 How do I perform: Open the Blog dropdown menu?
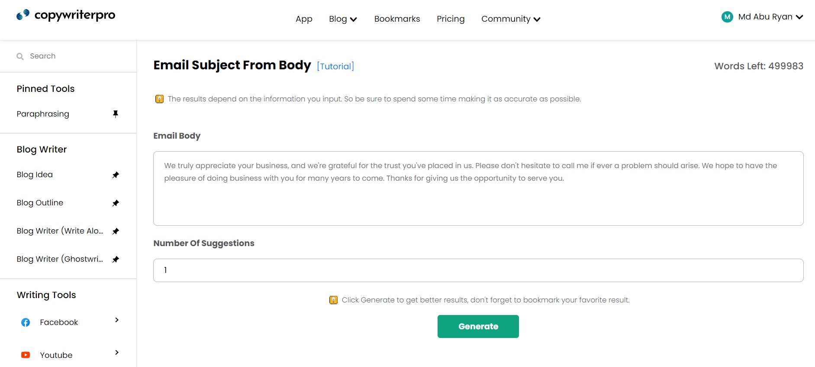tap(343, 19)
